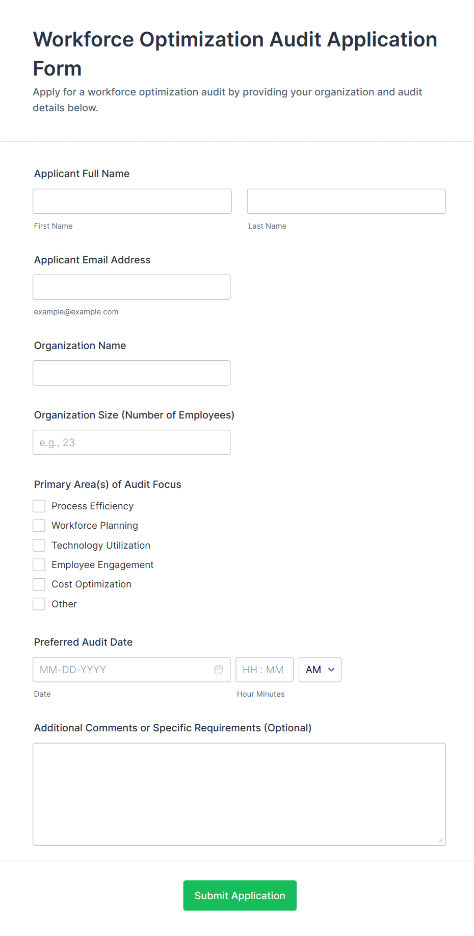Screen dimensions: 474x936
Task: Check the Other audit focus option
Action: pos(39,604)
